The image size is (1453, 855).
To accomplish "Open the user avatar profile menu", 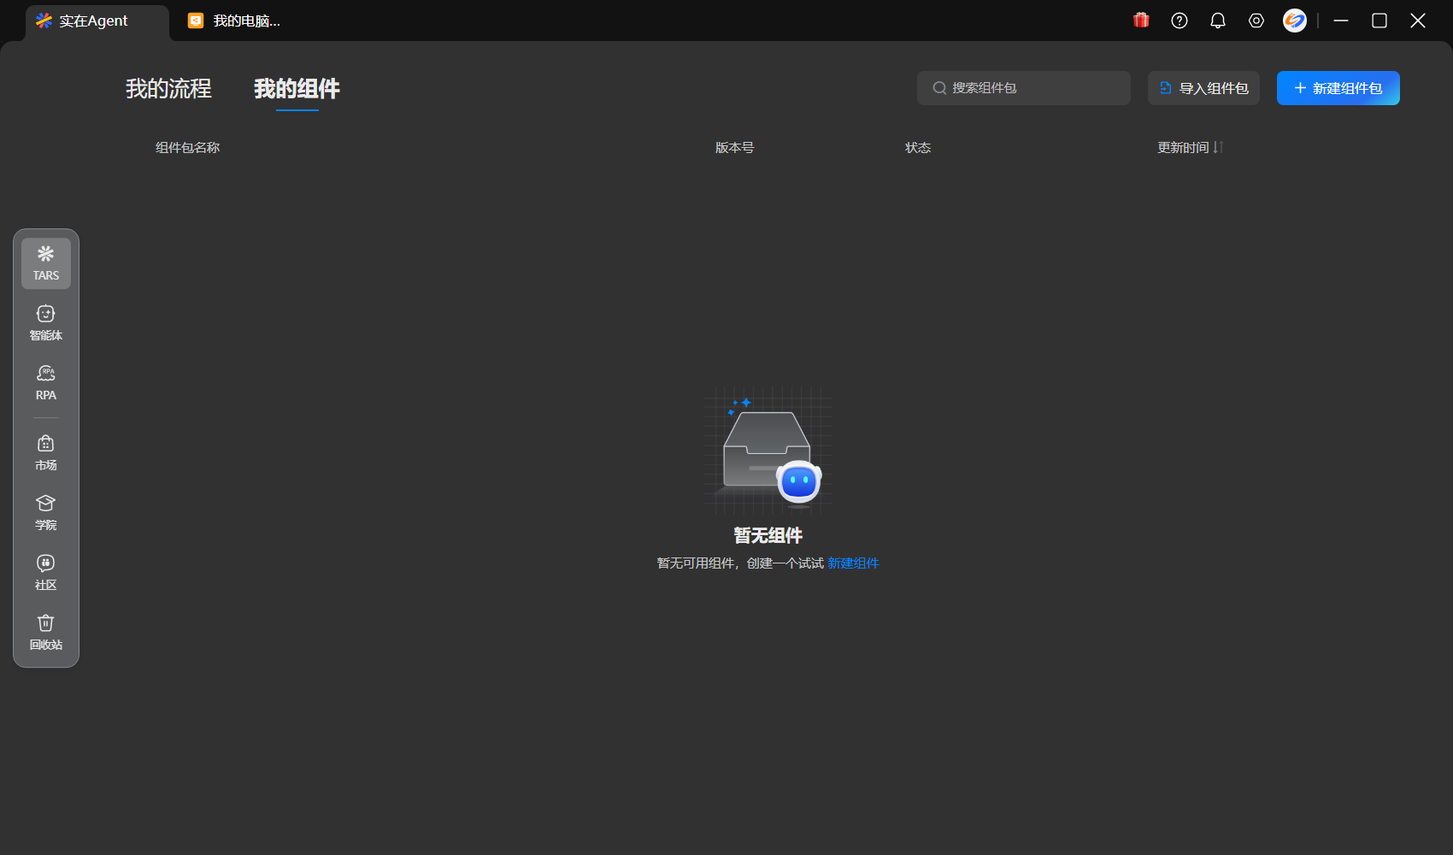I will tap(1295, 21).
